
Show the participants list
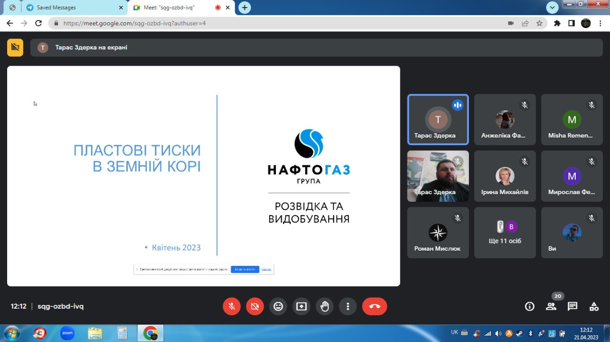(551, 306)
